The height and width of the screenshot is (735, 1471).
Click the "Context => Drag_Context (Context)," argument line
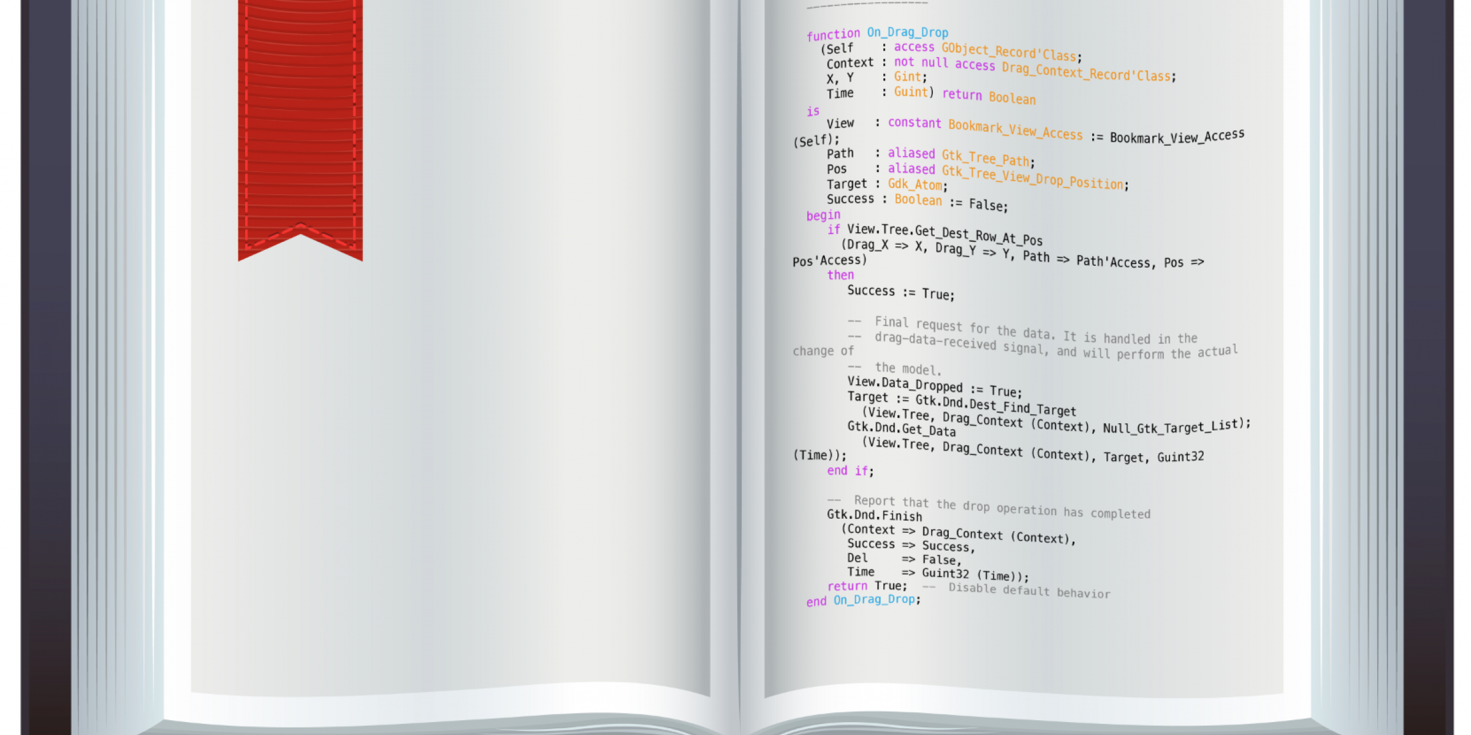(958, 533)
